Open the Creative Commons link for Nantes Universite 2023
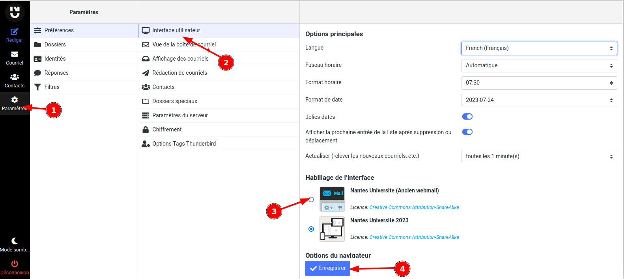This screenshot has width=624, height=279. pyautogui.click(x=414, y=237)
